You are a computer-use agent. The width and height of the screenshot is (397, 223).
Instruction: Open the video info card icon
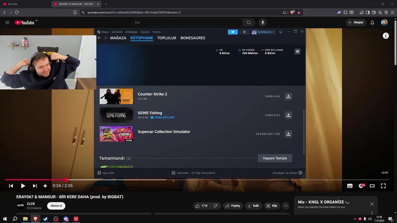point(386,36)
